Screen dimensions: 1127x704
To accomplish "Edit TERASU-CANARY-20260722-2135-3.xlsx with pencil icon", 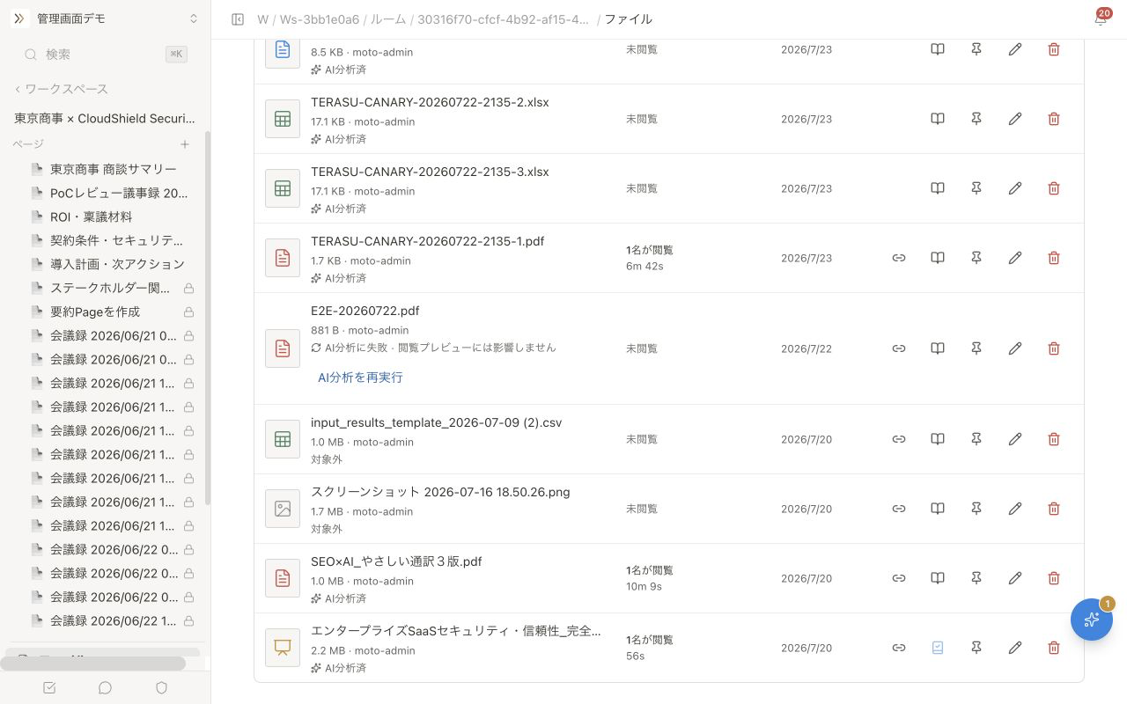I will point(1015,188).
